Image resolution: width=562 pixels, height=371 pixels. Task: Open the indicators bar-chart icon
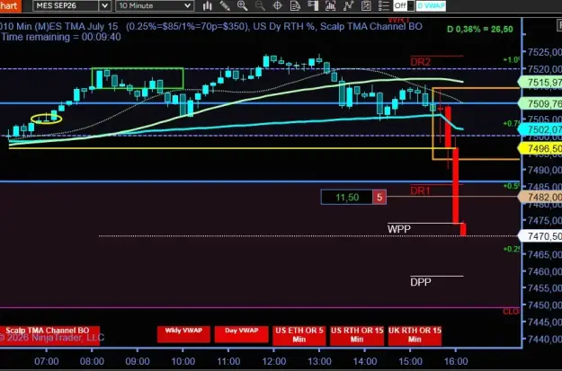pos(331,5)
